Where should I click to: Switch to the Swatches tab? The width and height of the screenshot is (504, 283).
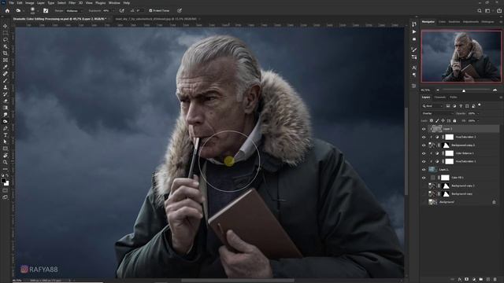click(454, 22)
